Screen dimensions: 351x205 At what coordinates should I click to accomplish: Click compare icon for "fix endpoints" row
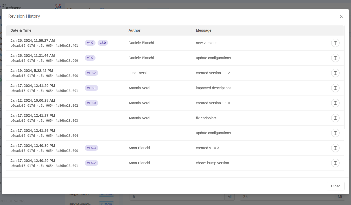pos(335,118)
